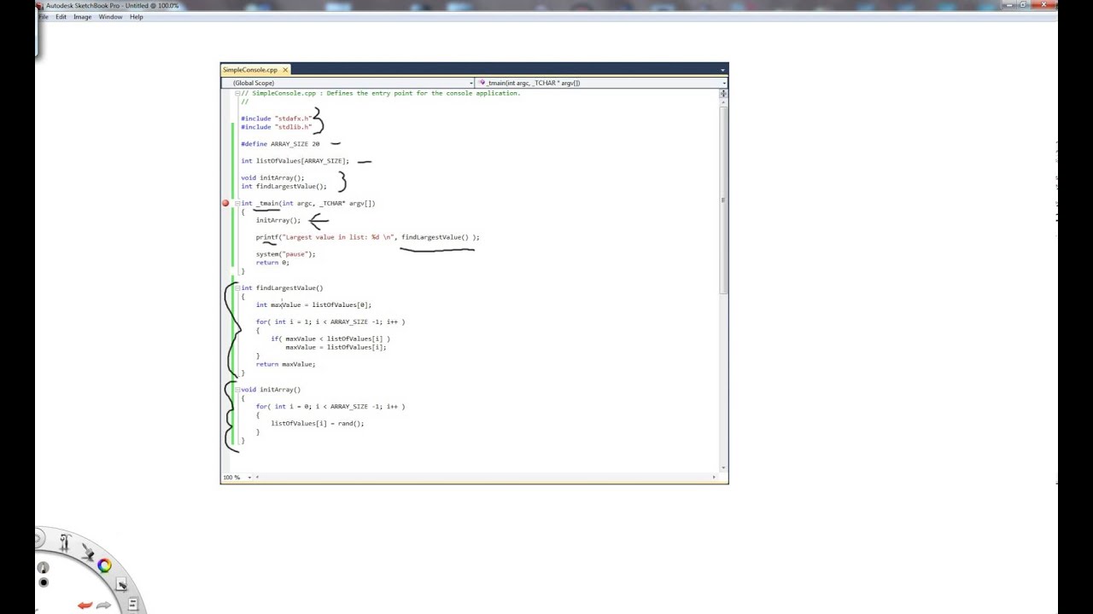
Task: Collapse the top comment block outline
Action: click(238, 93)
